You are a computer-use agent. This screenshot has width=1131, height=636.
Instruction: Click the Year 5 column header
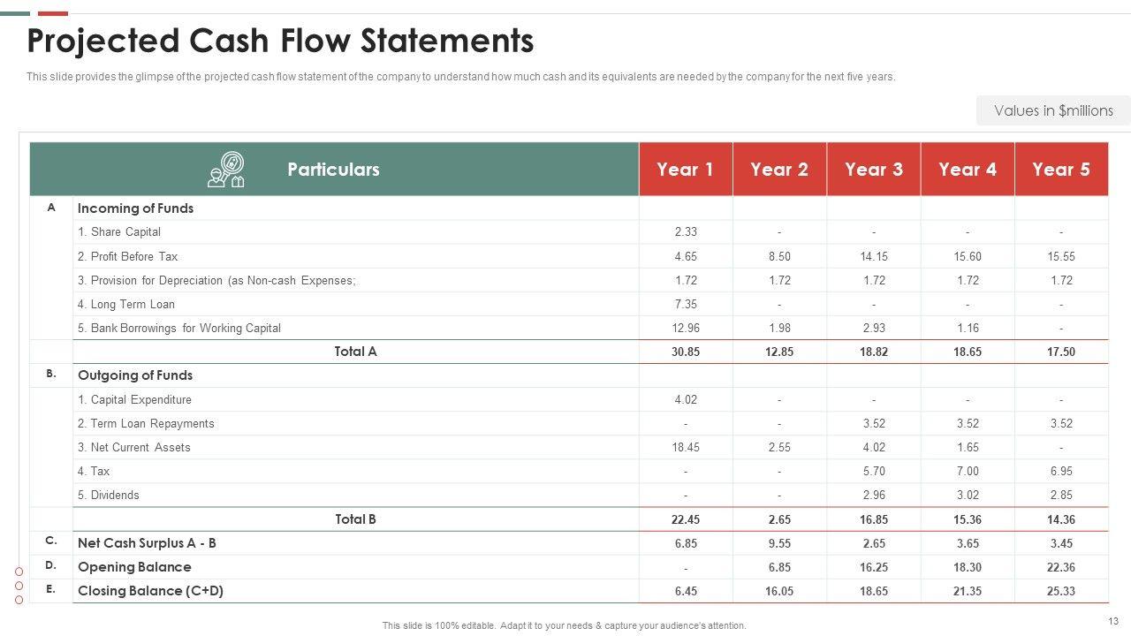(x=1061, y=170)
